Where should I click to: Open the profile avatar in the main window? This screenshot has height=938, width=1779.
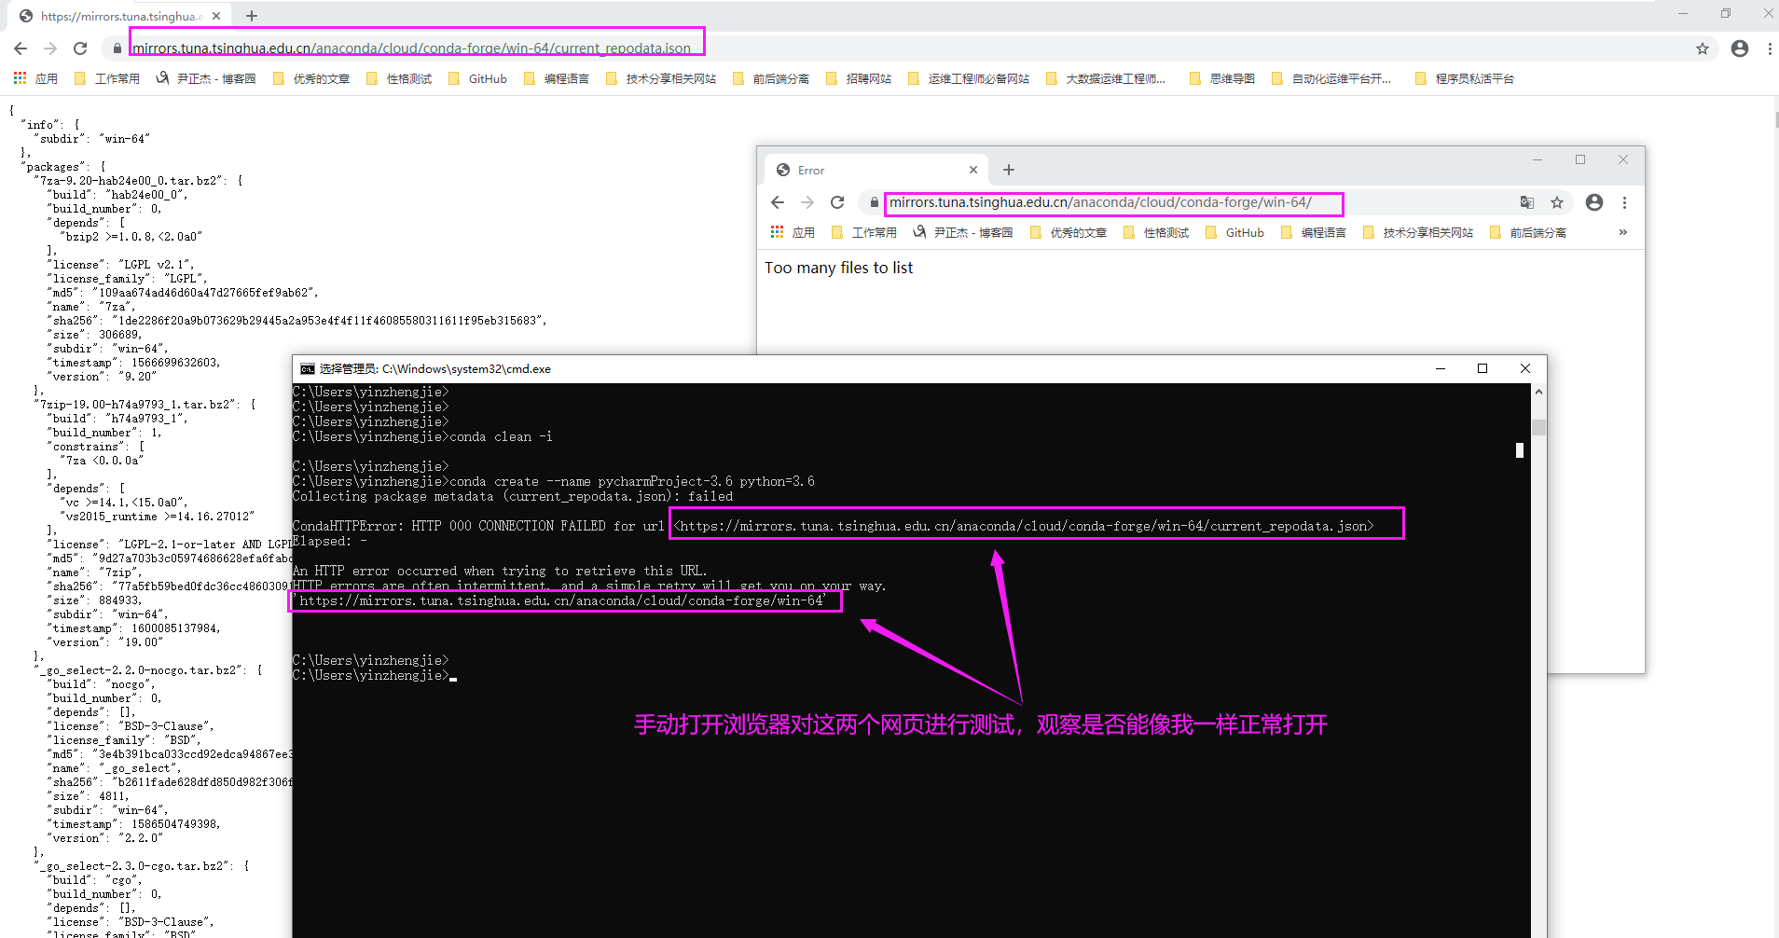(x=1739, y=48)
